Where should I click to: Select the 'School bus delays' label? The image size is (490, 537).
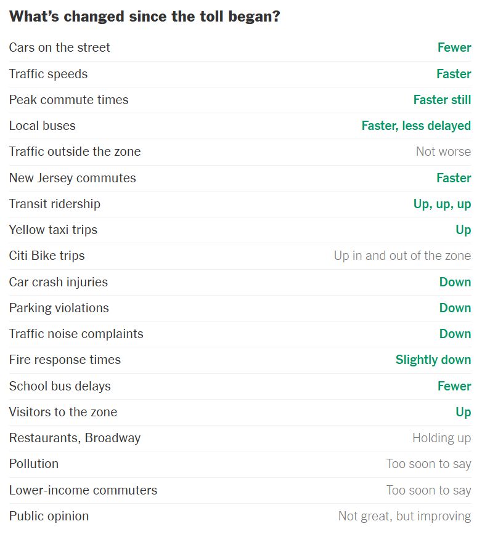(x=60, y=386)
